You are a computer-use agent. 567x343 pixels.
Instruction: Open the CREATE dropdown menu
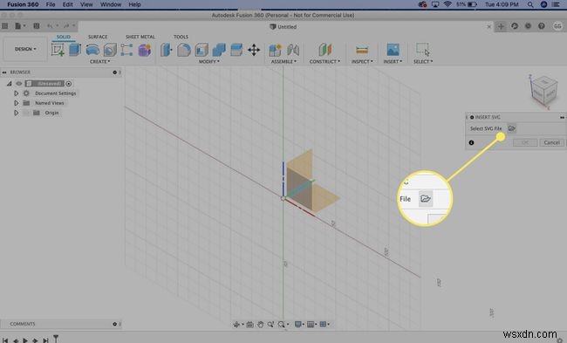point(99,61)
